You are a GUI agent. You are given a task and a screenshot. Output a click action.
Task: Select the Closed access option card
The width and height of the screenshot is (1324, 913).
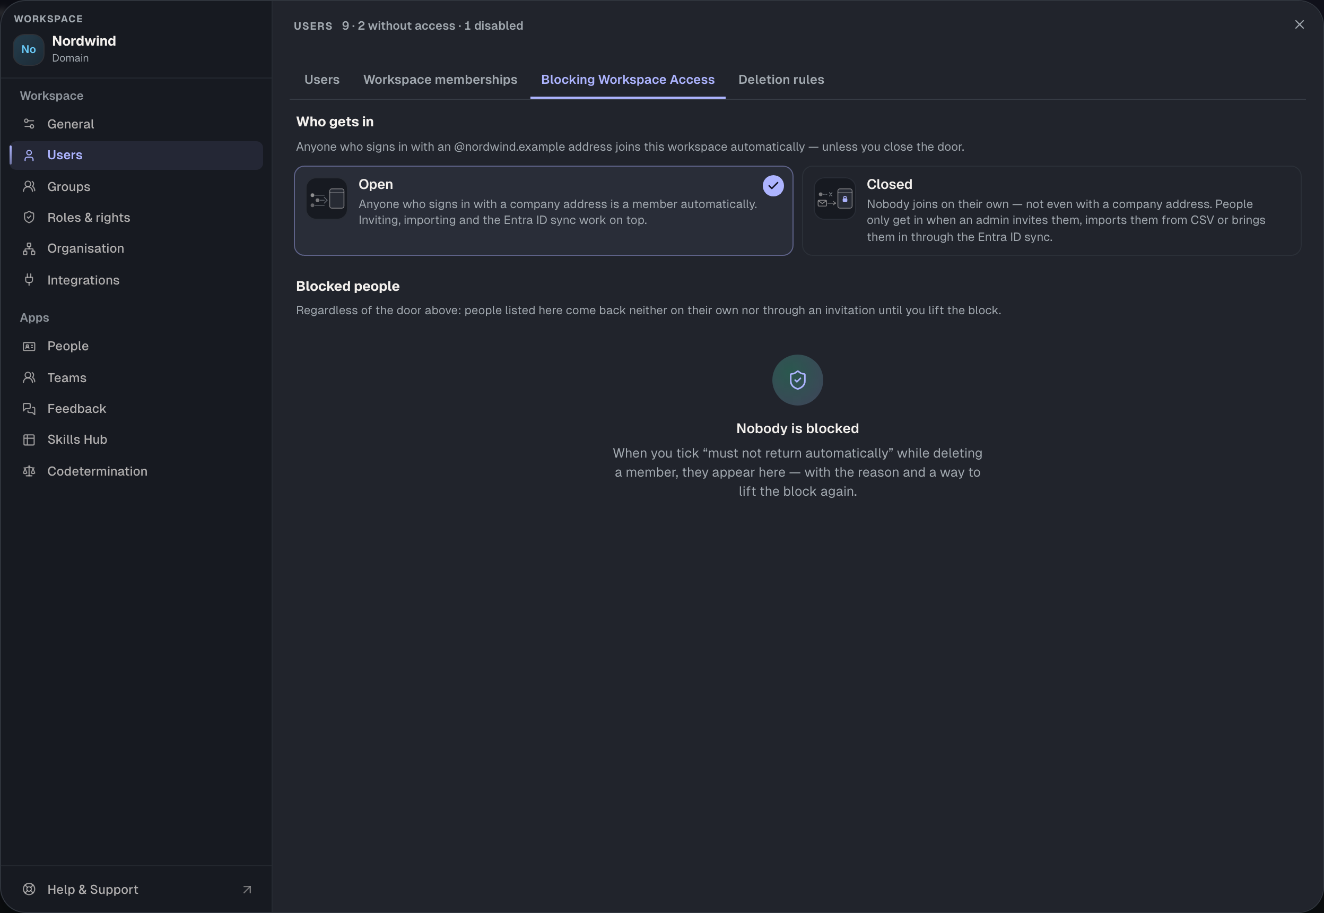click(x=1051, y=211)
